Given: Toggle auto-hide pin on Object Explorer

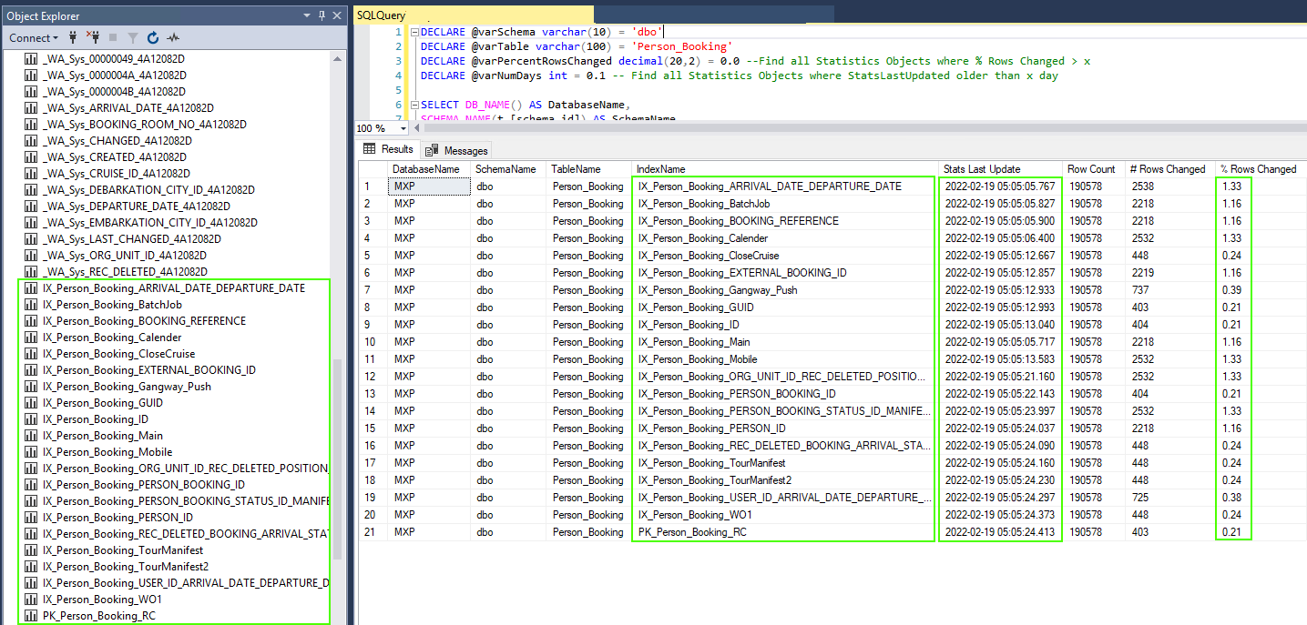Looking at the screenshot, I should (x=322, y=15).
